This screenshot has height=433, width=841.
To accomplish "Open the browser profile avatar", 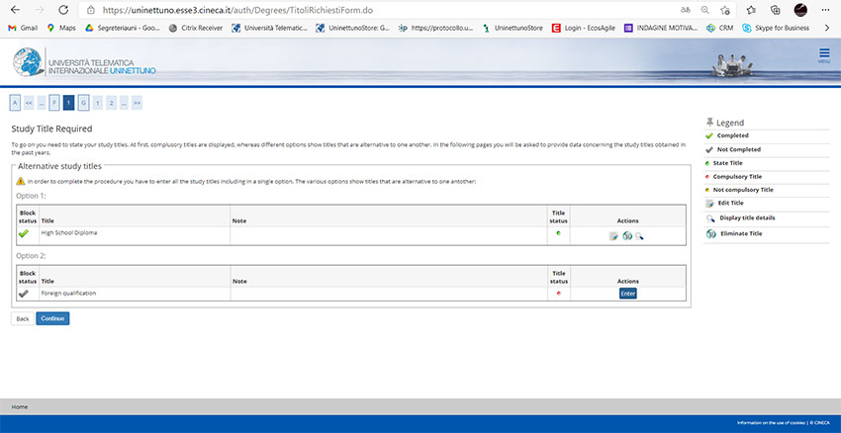I will pyautogui.click(x=799, y=10).
